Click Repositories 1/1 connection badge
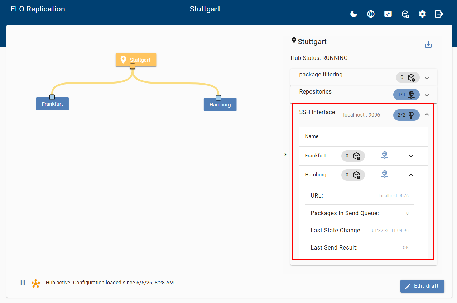The width and height of the screenshot is (457, 303). tap(406, 95)
